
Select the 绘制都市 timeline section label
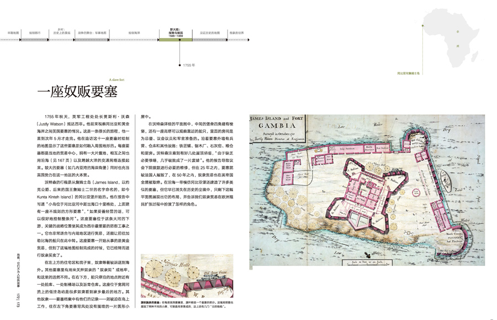pyautogui.click(x=35, y=33)
